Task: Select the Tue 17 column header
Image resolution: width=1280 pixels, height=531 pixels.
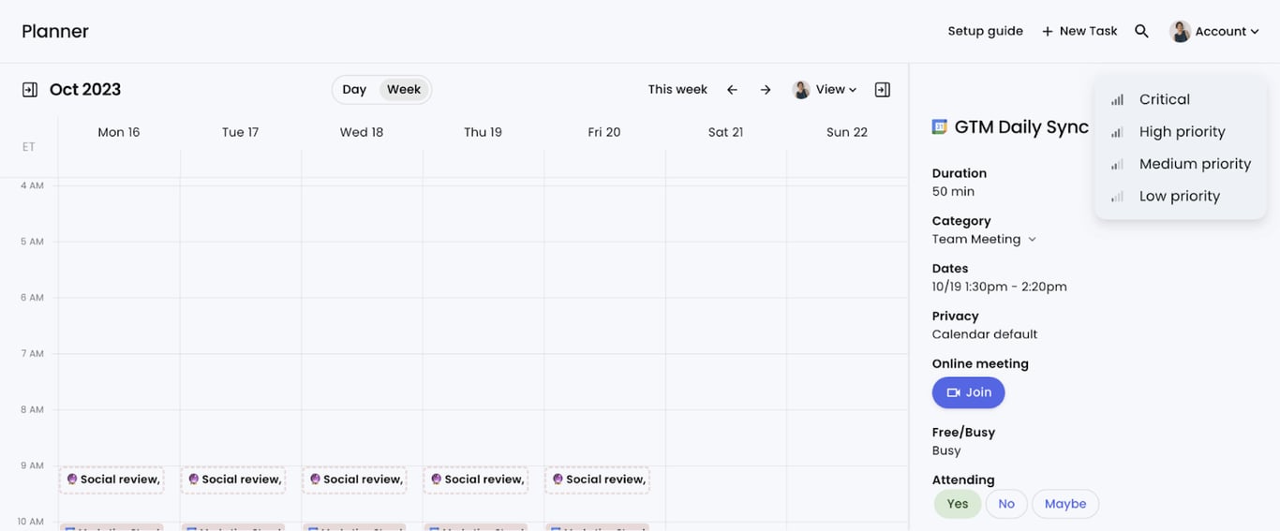Action: pos(240,132)
